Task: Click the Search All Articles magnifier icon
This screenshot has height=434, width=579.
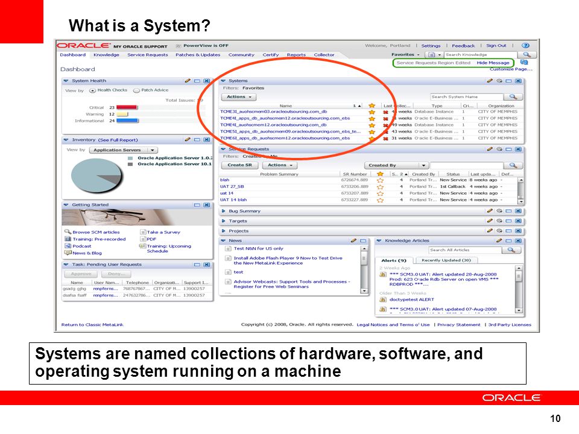Action: 511,250
